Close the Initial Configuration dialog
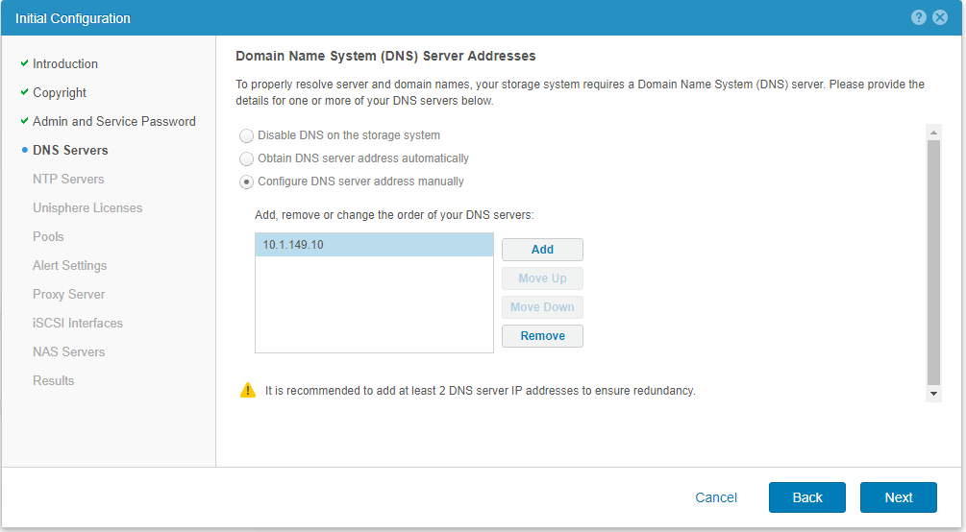The image size is (966, 532). point(940,18)
